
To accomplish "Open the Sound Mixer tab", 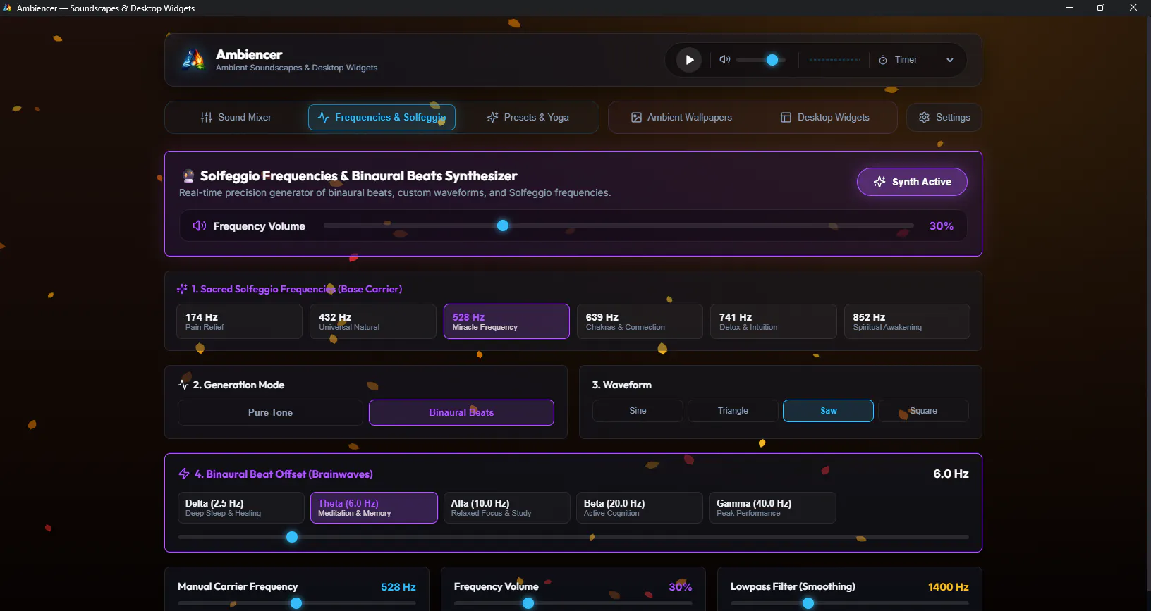I will click(236, 118).
